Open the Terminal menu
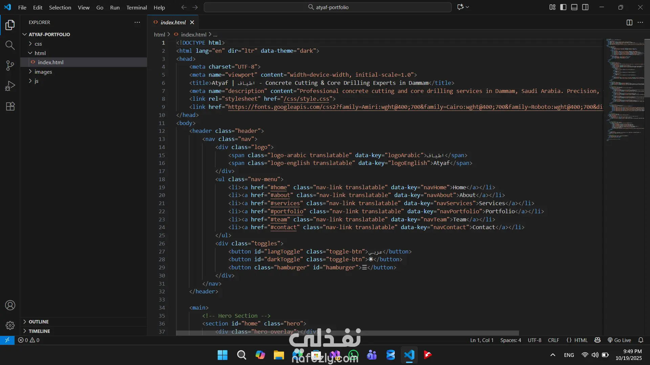650x365 pixels. click(x=136, y=7)
